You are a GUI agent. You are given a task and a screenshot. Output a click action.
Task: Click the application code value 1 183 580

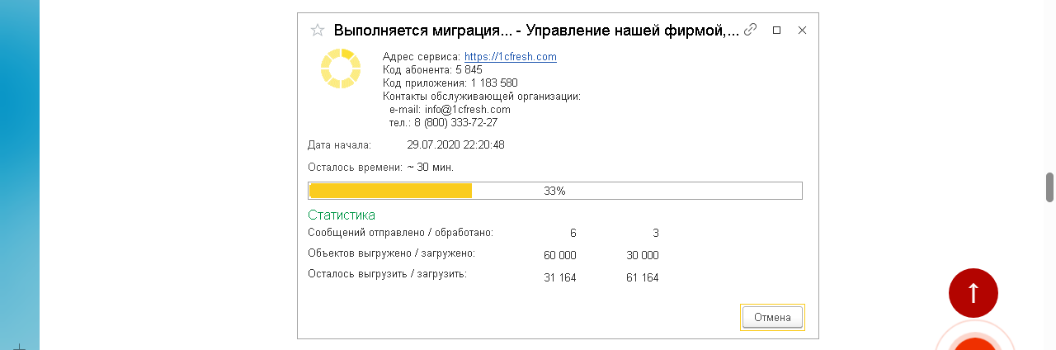click(494, 83)
